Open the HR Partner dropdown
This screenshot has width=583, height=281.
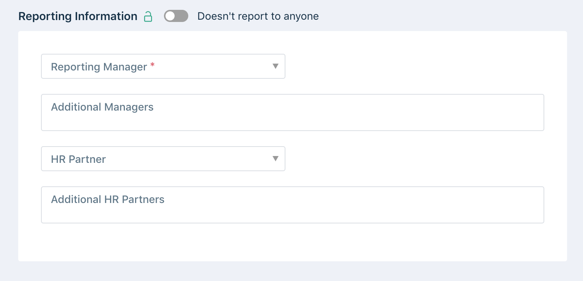point(163,159)
